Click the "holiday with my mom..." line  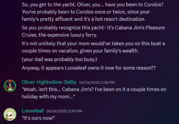(48, 97)
